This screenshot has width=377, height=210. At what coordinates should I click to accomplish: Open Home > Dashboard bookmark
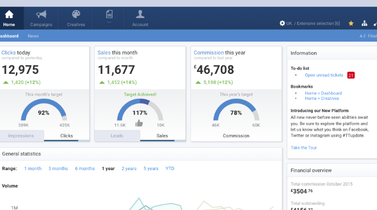(x=323, y=93)
